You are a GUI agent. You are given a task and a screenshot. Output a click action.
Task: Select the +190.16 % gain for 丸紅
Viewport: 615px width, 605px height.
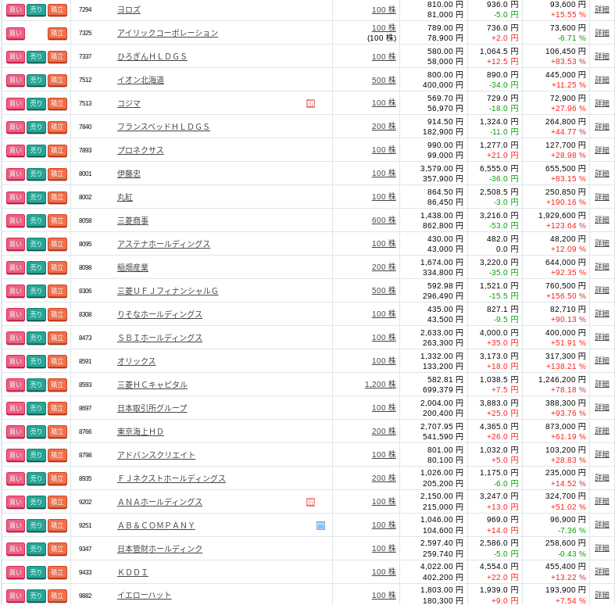566,202
